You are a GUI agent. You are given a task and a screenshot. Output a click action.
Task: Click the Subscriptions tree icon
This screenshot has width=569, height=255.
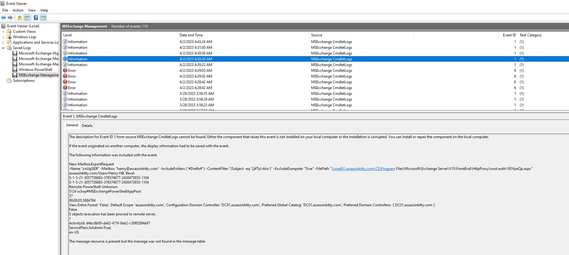point(9,80)
